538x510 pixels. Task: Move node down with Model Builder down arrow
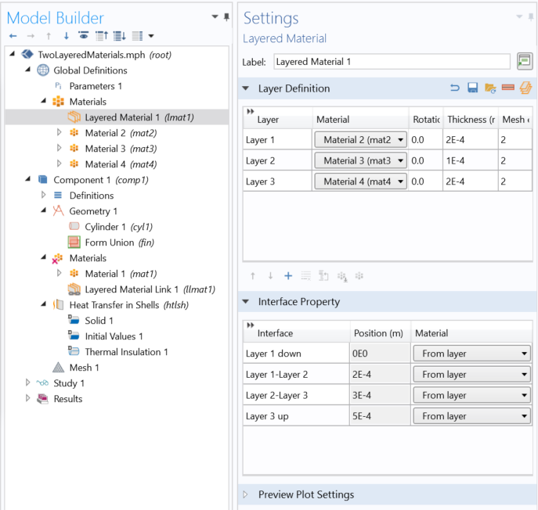coord(67,36)
